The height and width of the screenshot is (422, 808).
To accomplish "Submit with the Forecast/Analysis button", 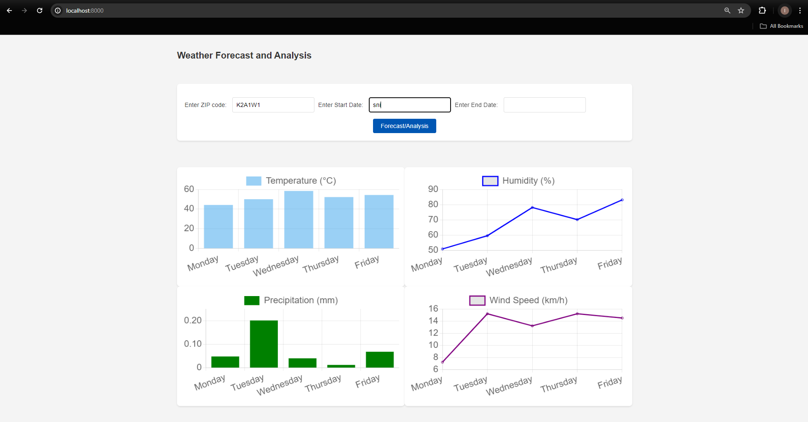I will pyautogui.click(x=405, y=126).
